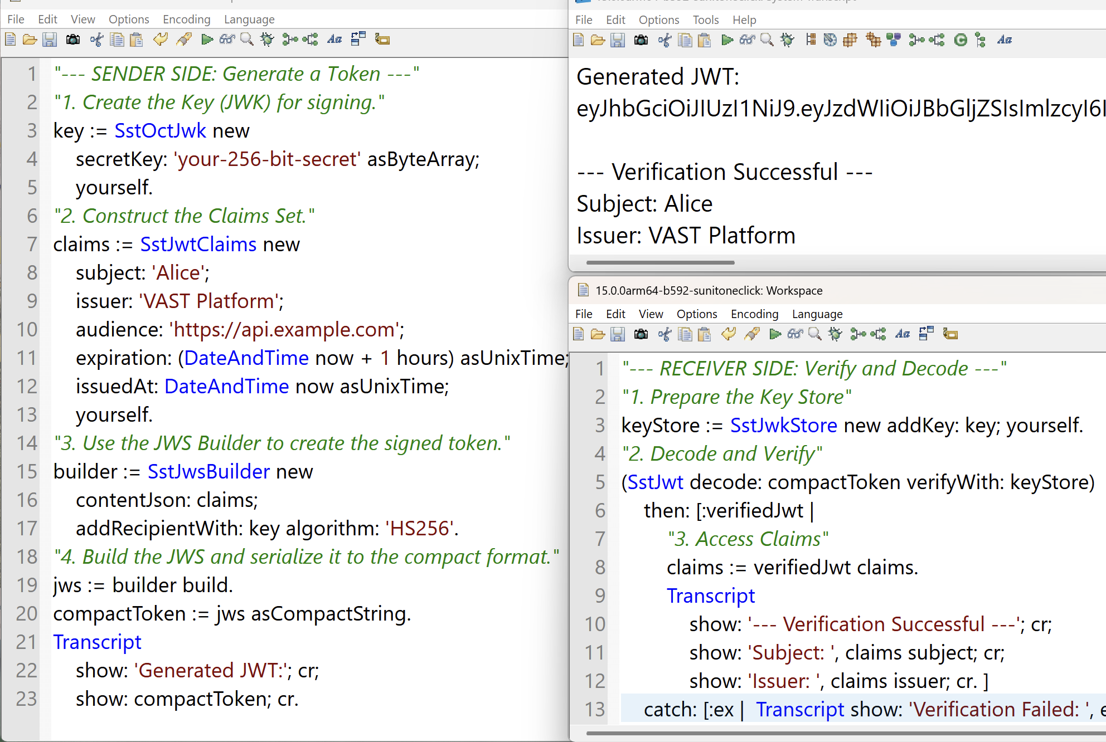Click the paintbrush icon in bottom-right workspace toolbar
The width and height of the screenshot is (1106, 742).
[752, 334]
